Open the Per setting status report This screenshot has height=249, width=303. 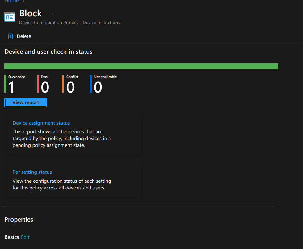click(x=32, y=172)
